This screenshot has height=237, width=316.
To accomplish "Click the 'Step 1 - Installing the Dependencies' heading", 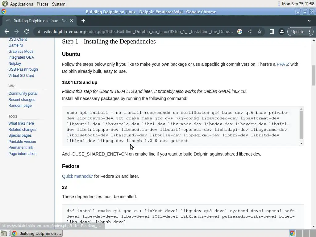I will pos(109,42).
